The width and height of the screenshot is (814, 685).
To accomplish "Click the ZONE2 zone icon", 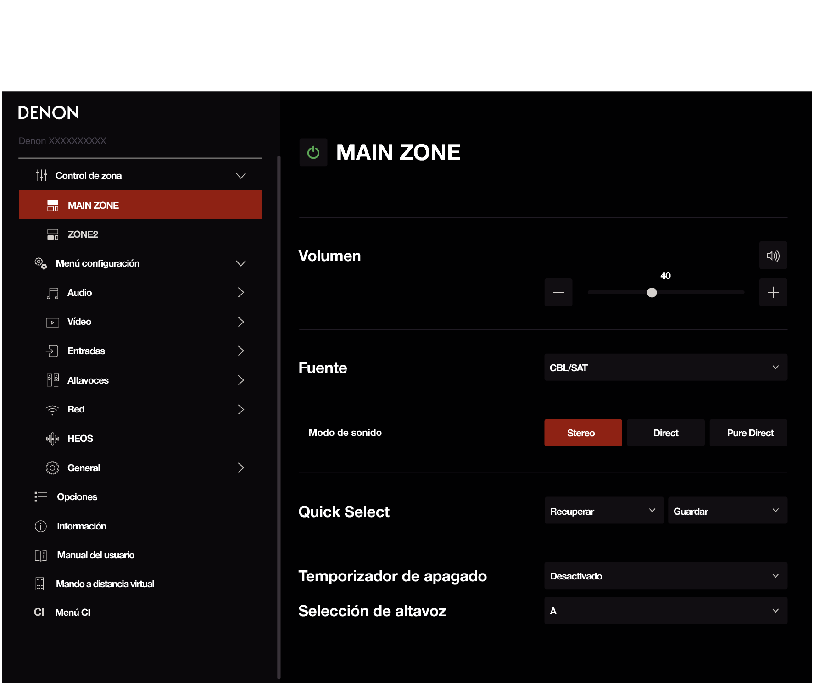I will coord(53,234).
